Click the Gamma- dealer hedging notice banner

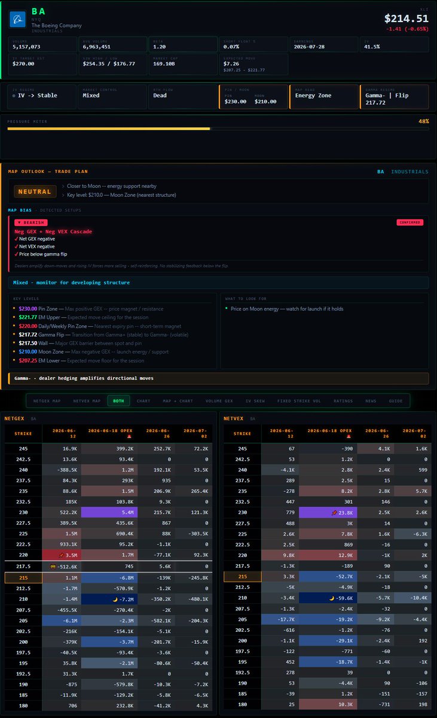pyautogui.click(x=218, y=379)
